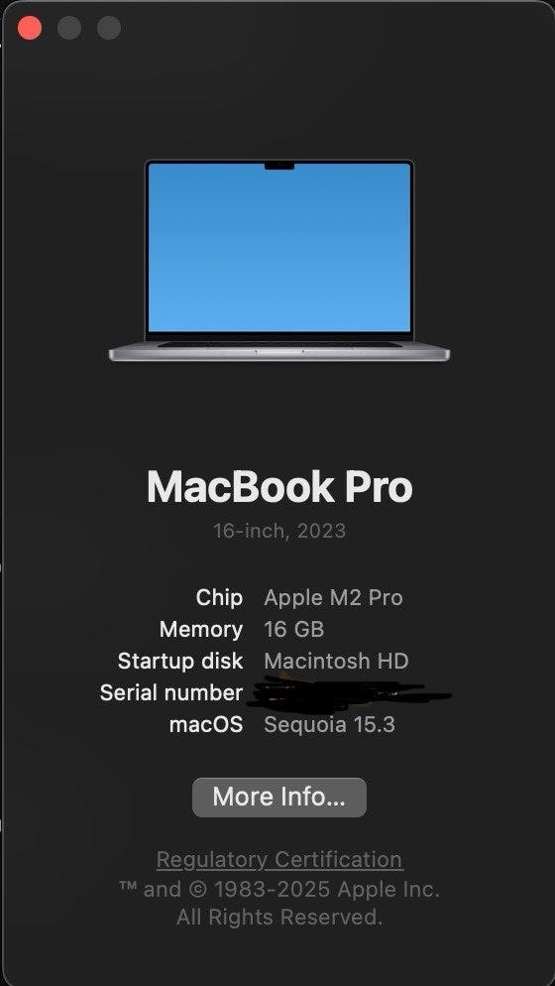Click the Serial number label
The width and height of the screenshot is (555, 986).
pyautogui.click(x=171, y=693)
